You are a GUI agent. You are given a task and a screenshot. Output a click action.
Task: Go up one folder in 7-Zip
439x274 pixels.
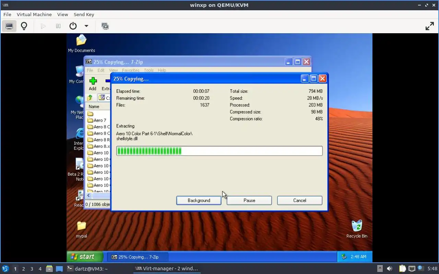click(x=90, y=98)
